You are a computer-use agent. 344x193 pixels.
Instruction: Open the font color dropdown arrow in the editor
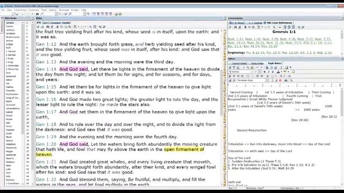pos(282,72)
